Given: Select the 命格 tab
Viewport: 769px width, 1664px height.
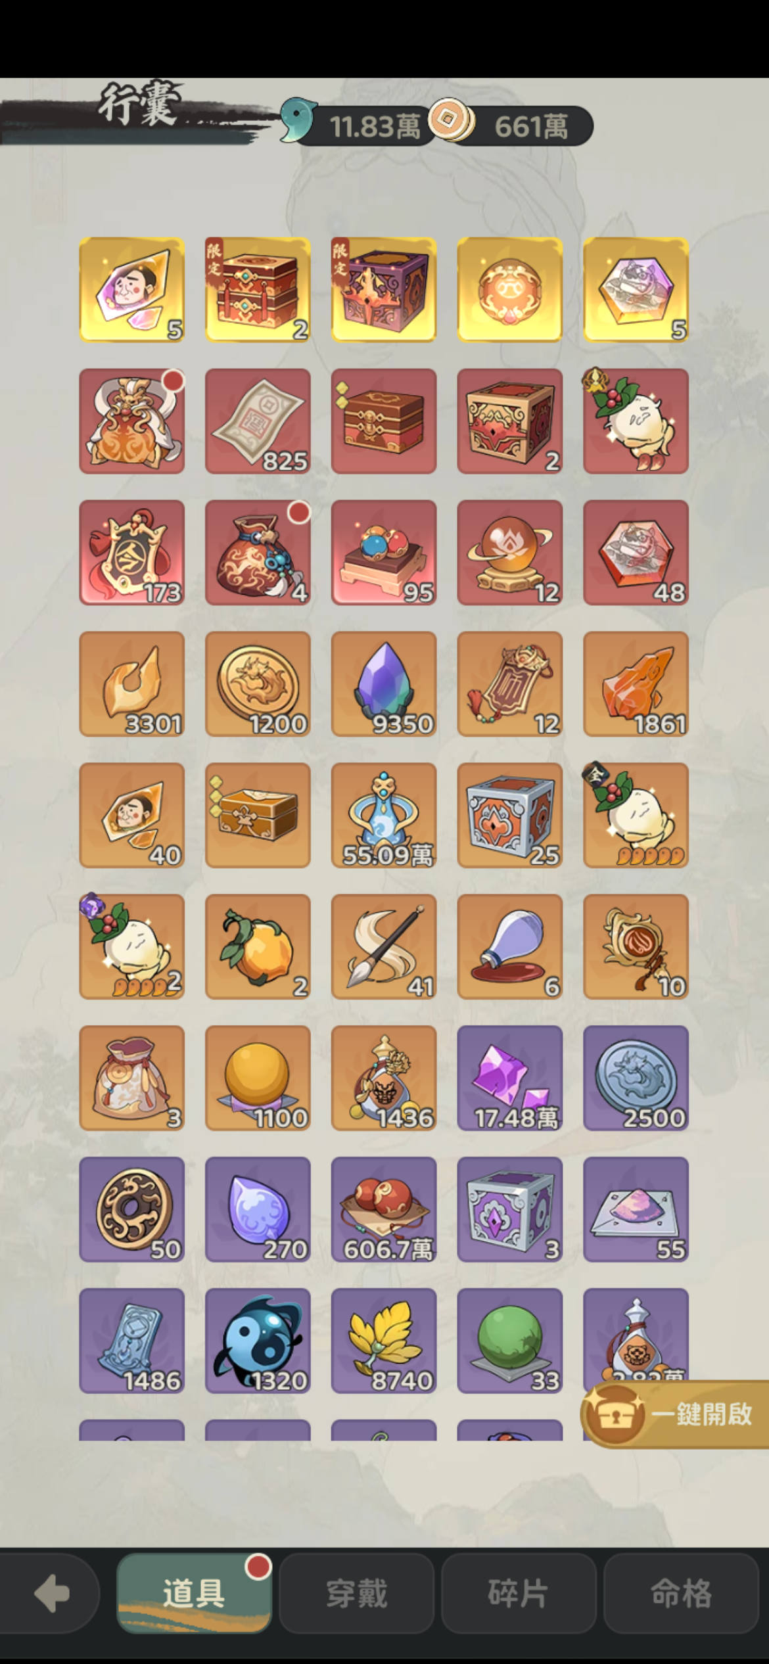Looking at the screenshot, I should pyautogui.click(x=681, y=1594).
